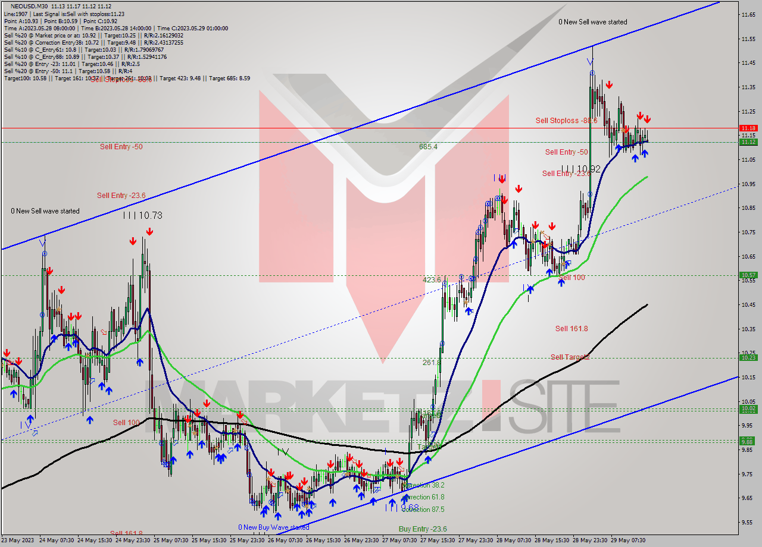Viewport: 762px width, 547px height.
Task: Click the 11.35 price axis tick
Action: 749,87
